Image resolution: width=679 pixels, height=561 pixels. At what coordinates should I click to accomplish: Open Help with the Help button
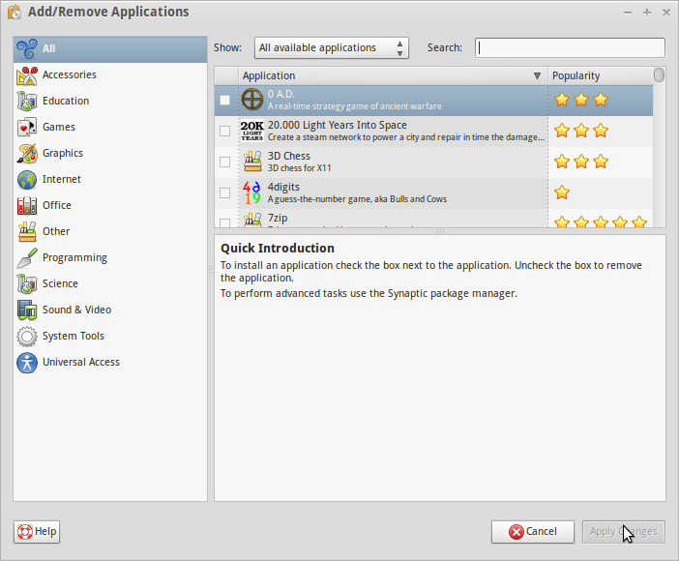[38, 531]
